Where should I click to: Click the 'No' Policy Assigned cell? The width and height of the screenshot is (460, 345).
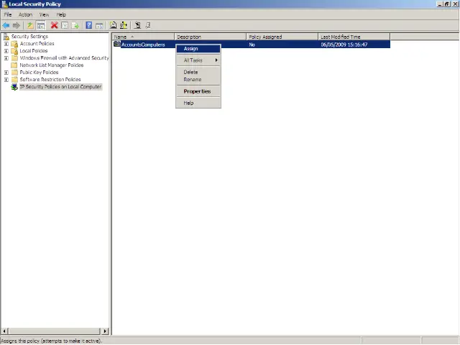tap(252, 45)
